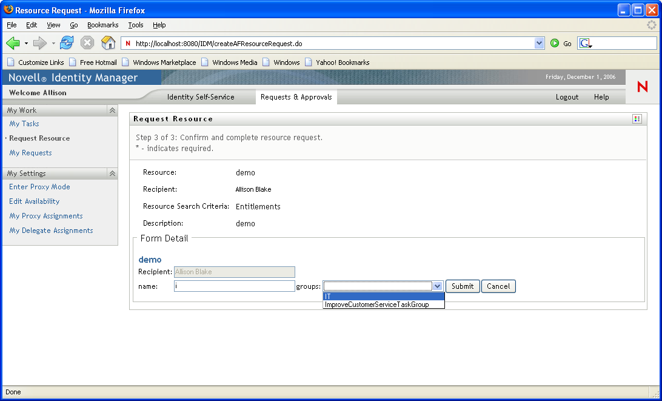Select IT from the groups list
662x401 pixels.
tap(384, 296)
